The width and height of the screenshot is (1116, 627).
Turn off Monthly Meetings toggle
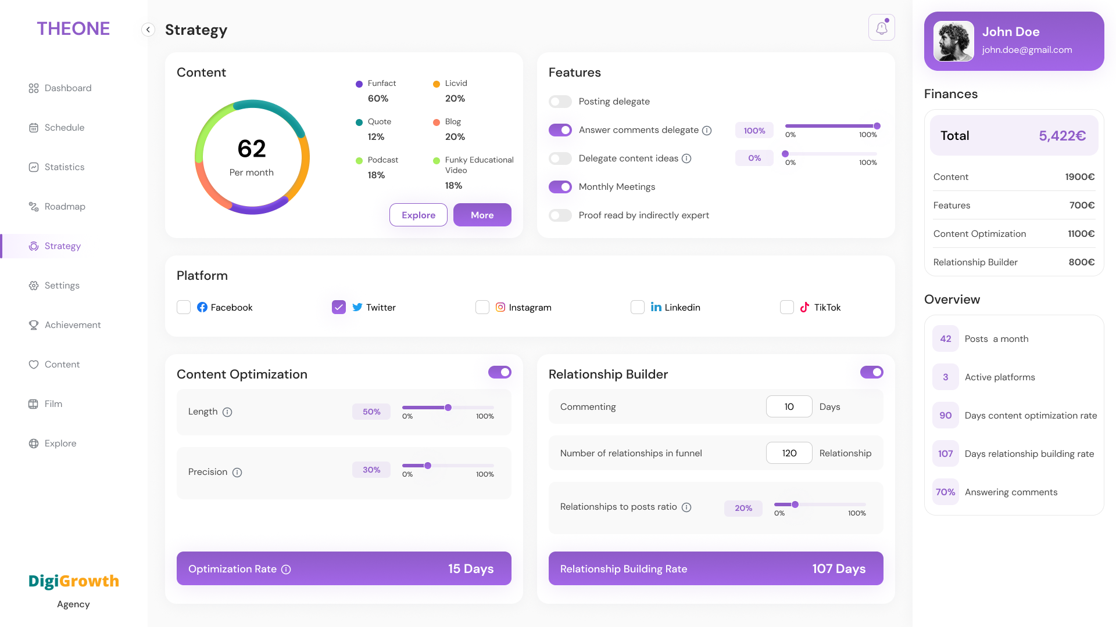pyautogui.click(x=560, y=187)
